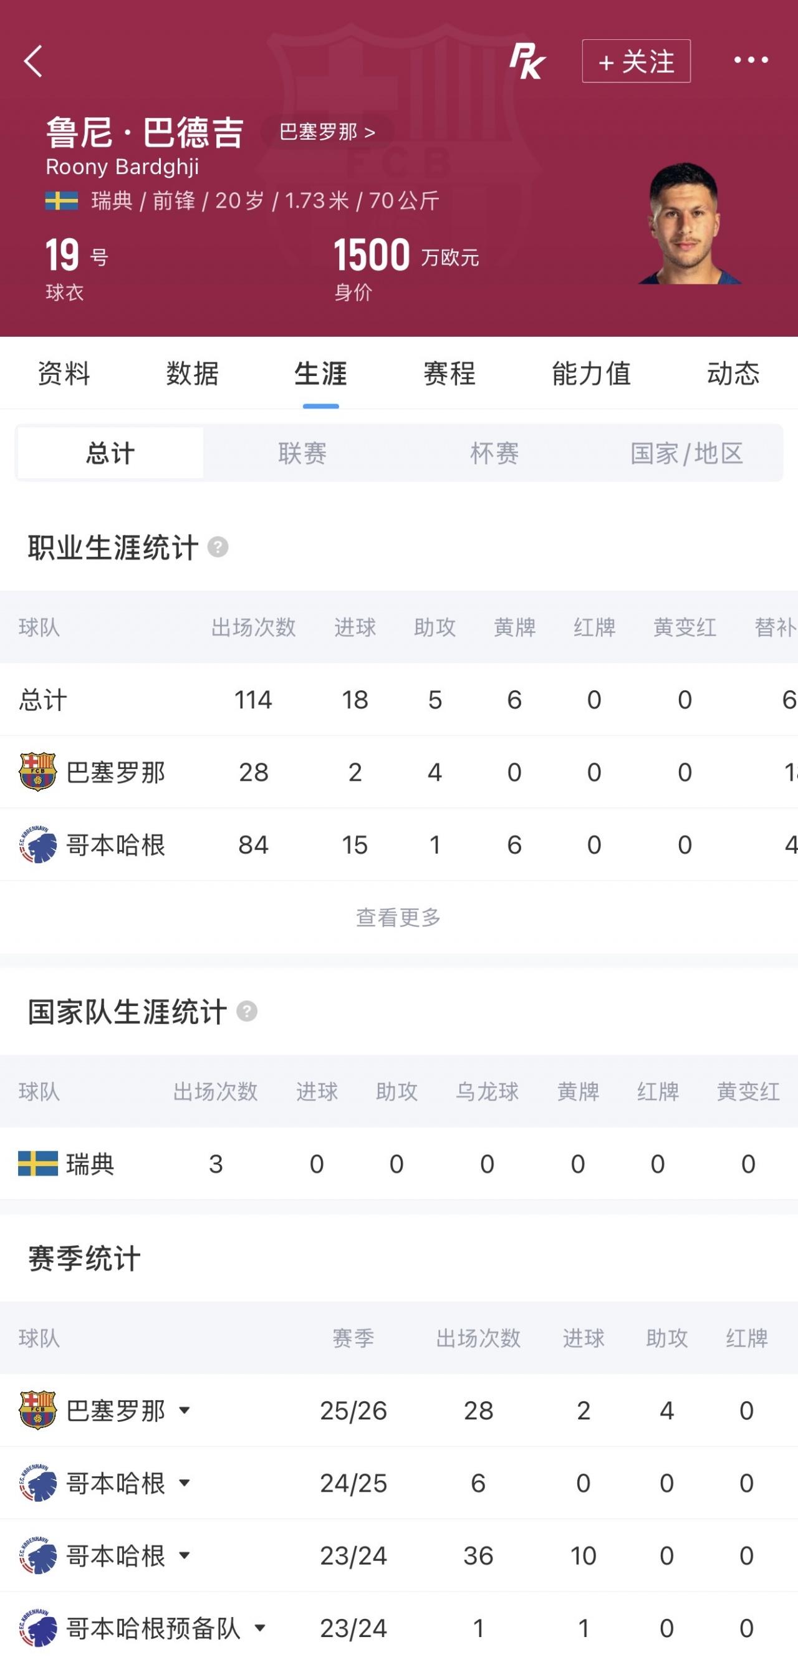
Task: Expand 哥本哈根 24/25 season dropdown arrow
Action: click(x=185, y=1484)
